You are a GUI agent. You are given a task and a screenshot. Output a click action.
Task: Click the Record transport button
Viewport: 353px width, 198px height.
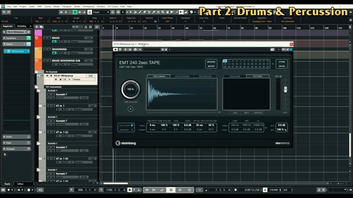pyautogui.click(x=189, y=190)
